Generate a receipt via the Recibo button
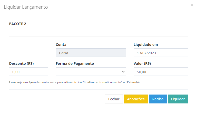 (x=158, y=99)
